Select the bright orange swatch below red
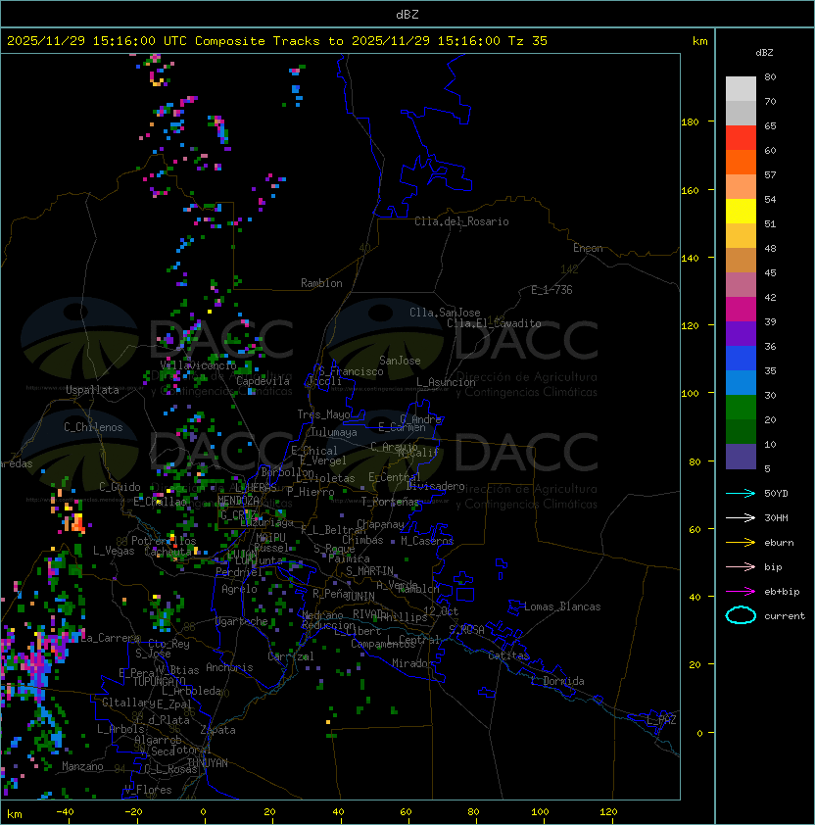Viewport: 815px width, 825px height. 741,162
